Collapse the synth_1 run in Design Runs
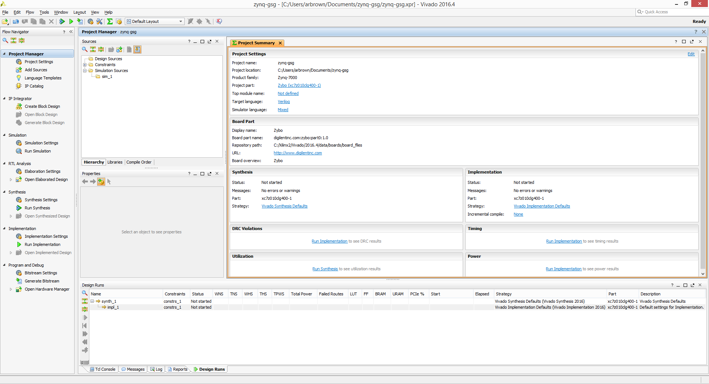709x384 pixels. tap(92, 301)
